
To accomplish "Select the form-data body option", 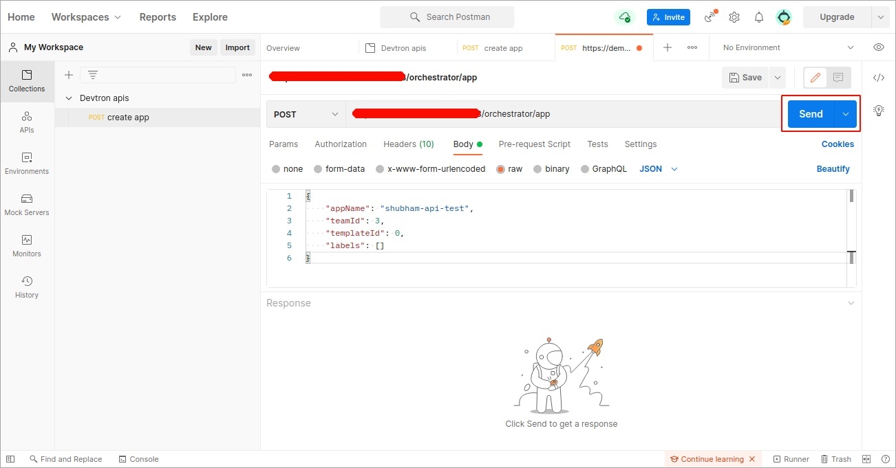I will pos(318,169).
